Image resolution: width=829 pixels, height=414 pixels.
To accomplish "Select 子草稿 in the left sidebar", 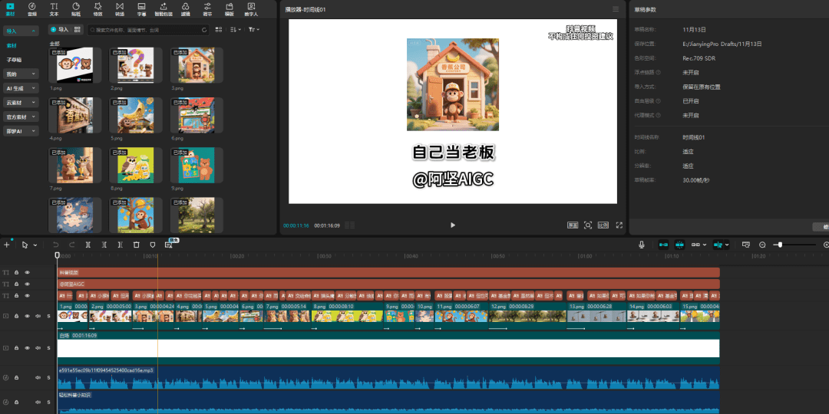I will 15,60.
